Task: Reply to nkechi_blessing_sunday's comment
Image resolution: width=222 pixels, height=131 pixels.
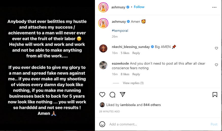Action: point(136,53)
